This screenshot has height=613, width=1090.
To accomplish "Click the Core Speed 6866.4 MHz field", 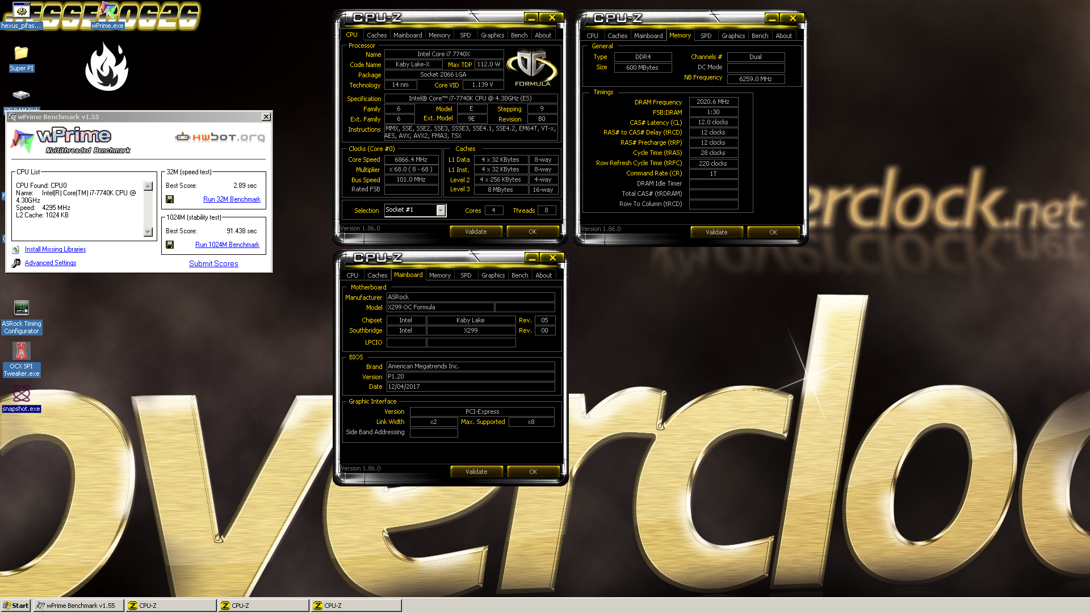I will (x=412, y=160).
